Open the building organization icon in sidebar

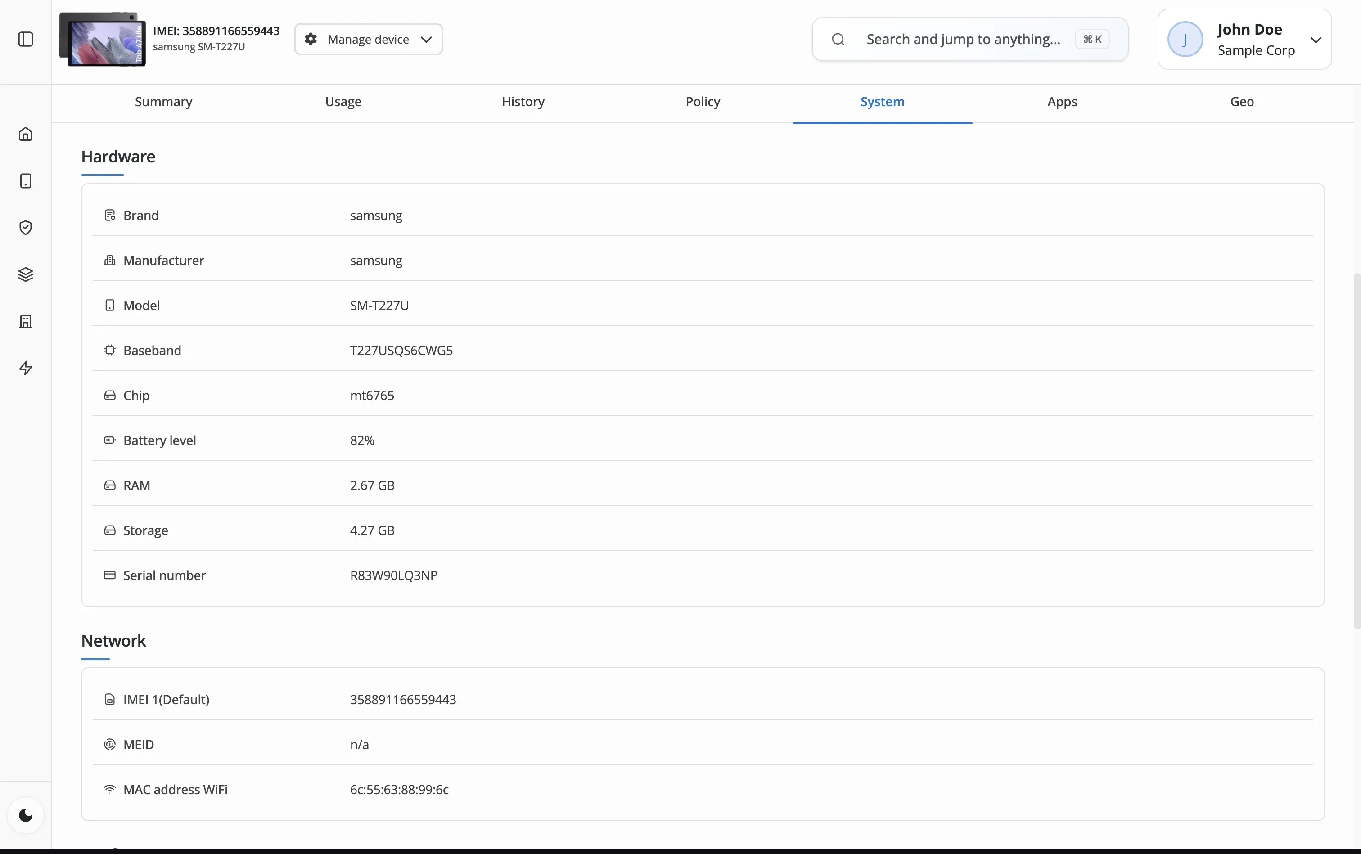point(25,321)
